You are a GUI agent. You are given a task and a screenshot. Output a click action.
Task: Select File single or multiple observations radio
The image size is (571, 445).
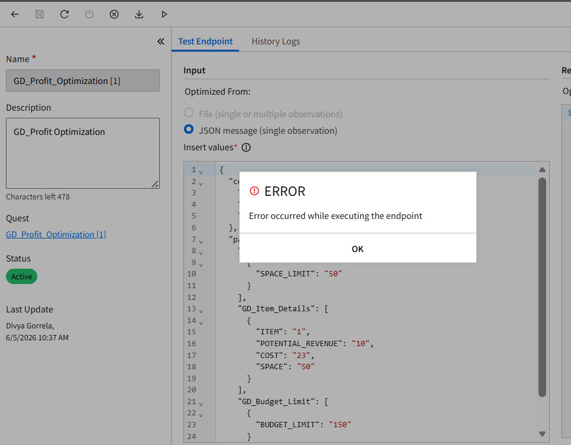click(x=189, y=112)
